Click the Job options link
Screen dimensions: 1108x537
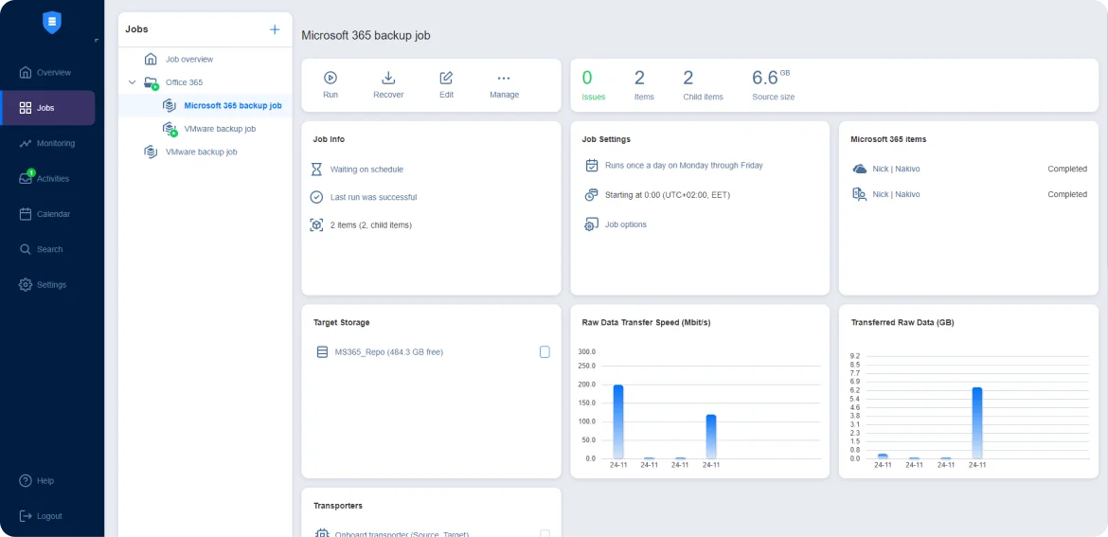tap(625, 224)
